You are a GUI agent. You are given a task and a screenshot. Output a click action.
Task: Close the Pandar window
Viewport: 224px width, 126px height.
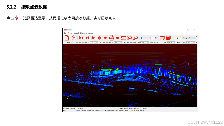[x=194, y=30]
